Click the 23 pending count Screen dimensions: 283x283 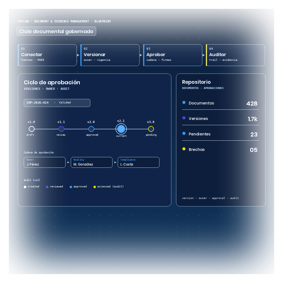tap(254, 135)
